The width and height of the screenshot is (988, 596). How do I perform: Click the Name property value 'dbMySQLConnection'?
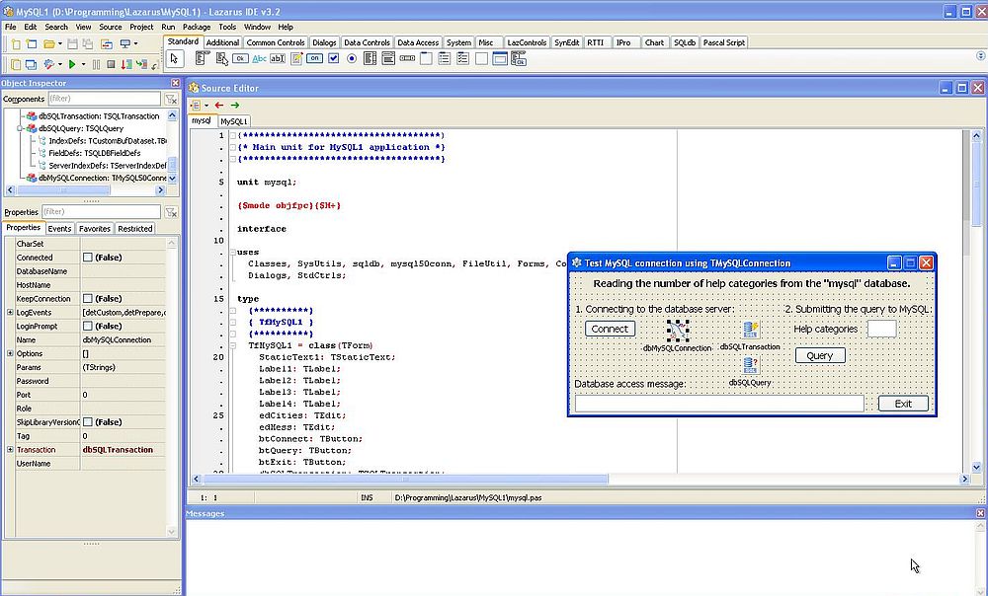117,339
